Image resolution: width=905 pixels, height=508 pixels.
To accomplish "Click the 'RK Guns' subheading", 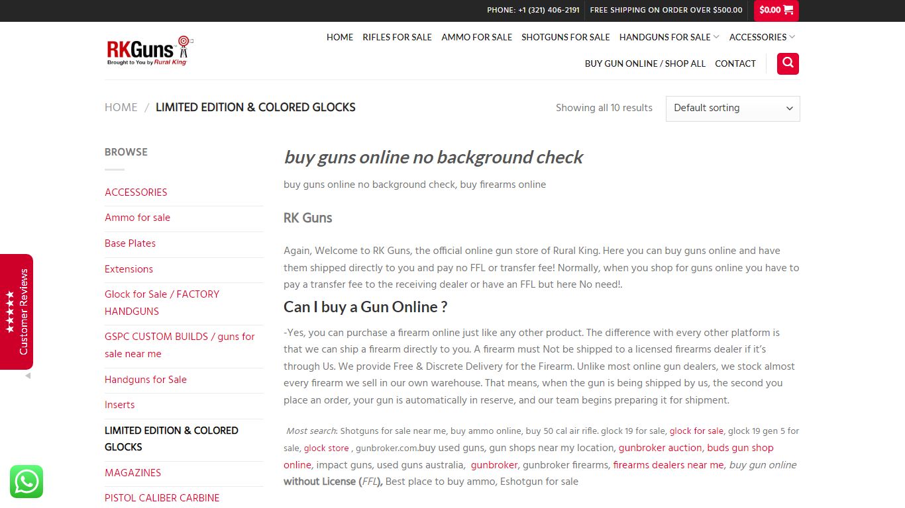I will click(307, 218).
